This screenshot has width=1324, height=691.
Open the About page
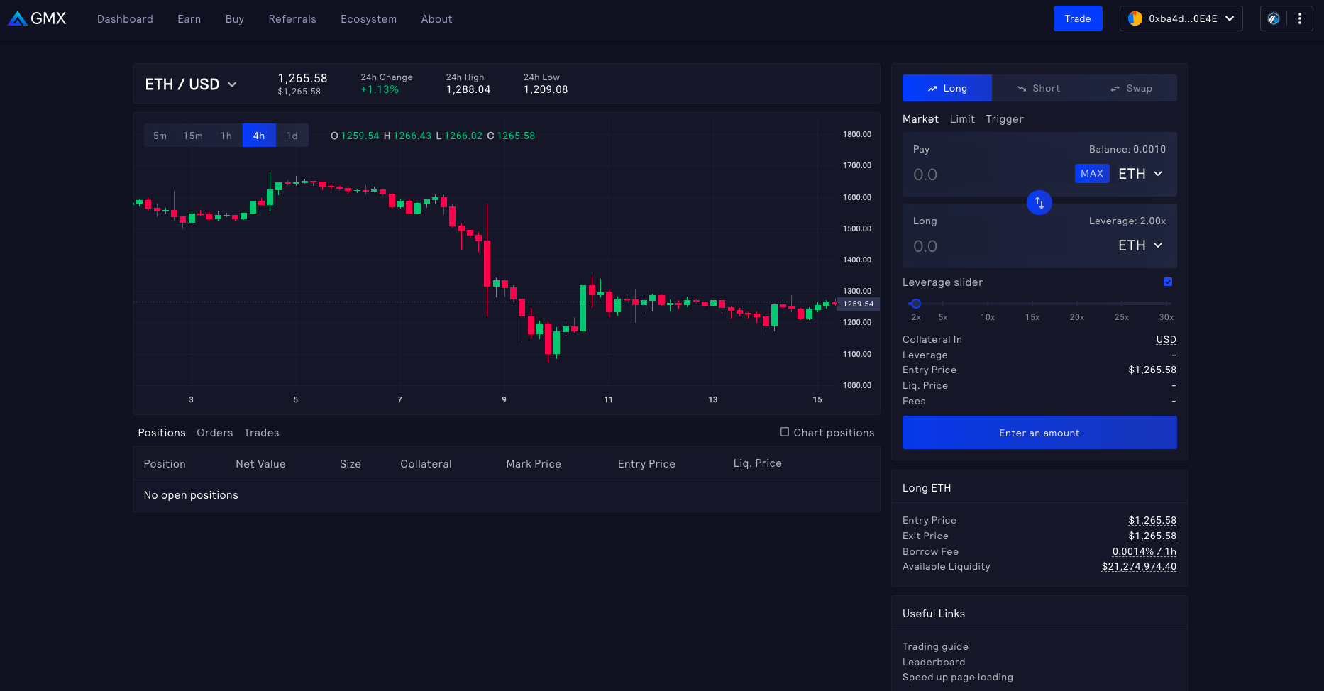436,19
